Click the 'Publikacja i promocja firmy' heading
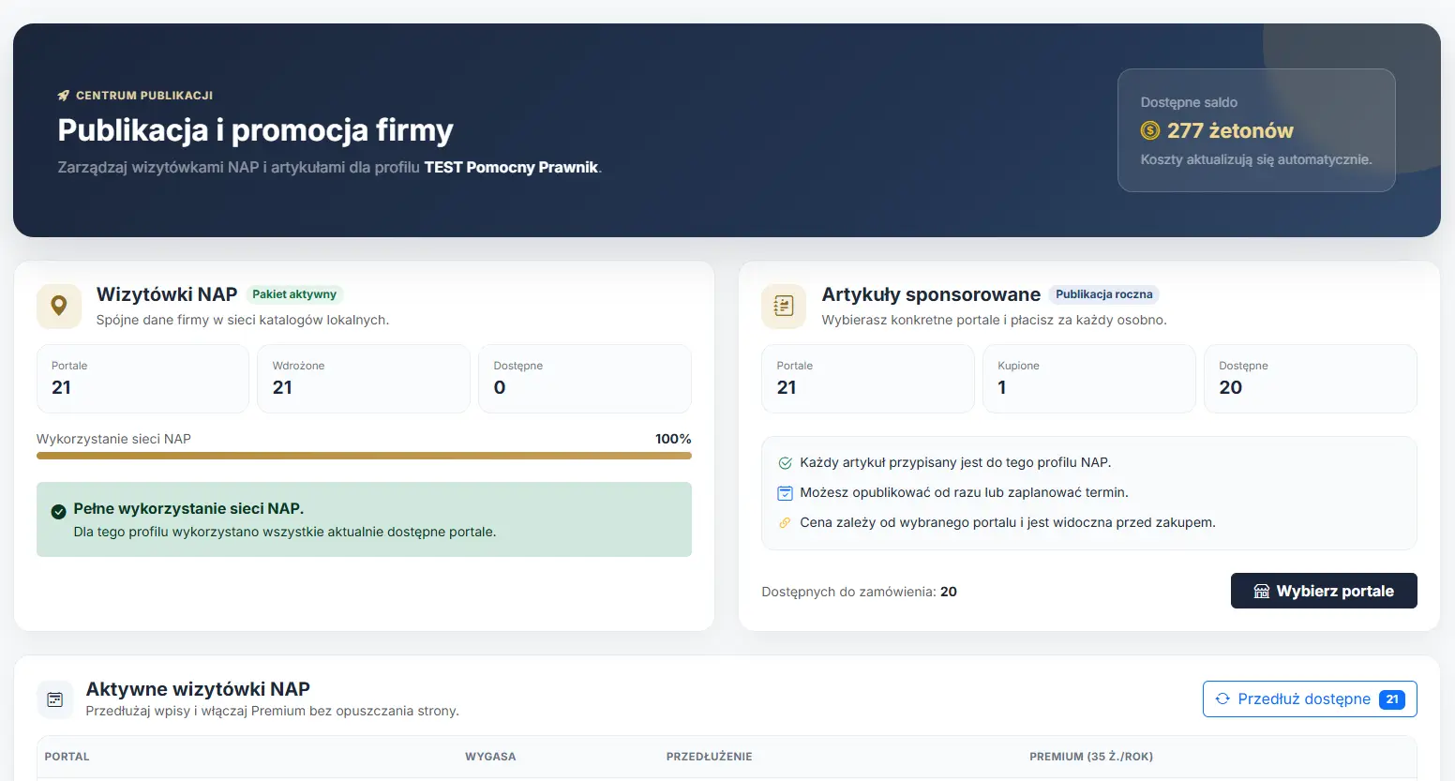 pyautogui.click(x=255, y=130)
